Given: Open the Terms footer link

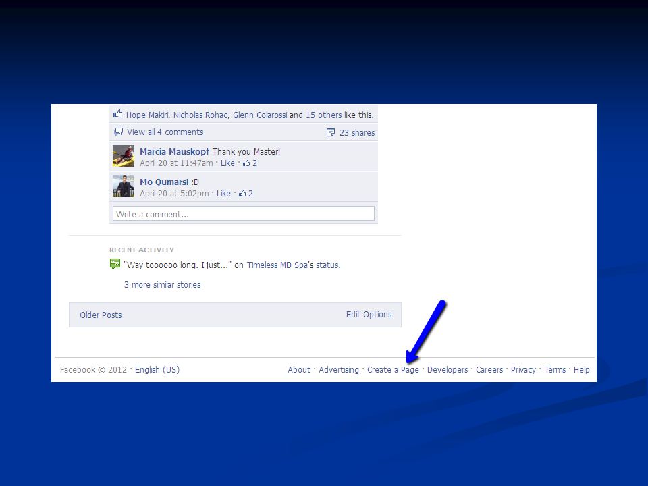Looking at the screenshot, I should (555, 369).
